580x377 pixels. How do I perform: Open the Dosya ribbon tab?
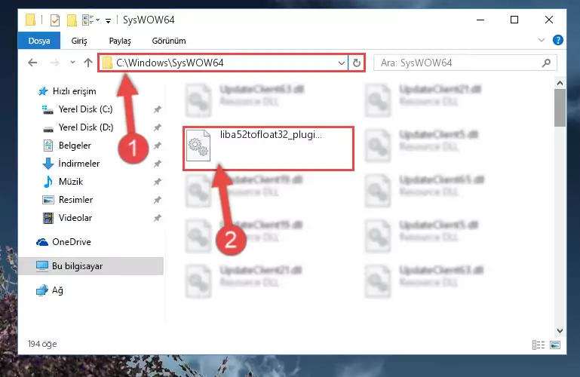39,41
